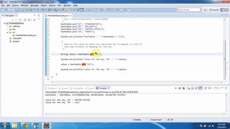
Task: Toggle Show Console When Standard Out Changes
Action: (x=197, y=88)
